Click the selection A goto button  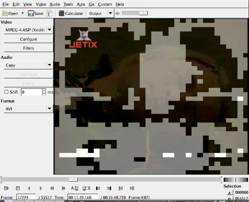[230, 193]
